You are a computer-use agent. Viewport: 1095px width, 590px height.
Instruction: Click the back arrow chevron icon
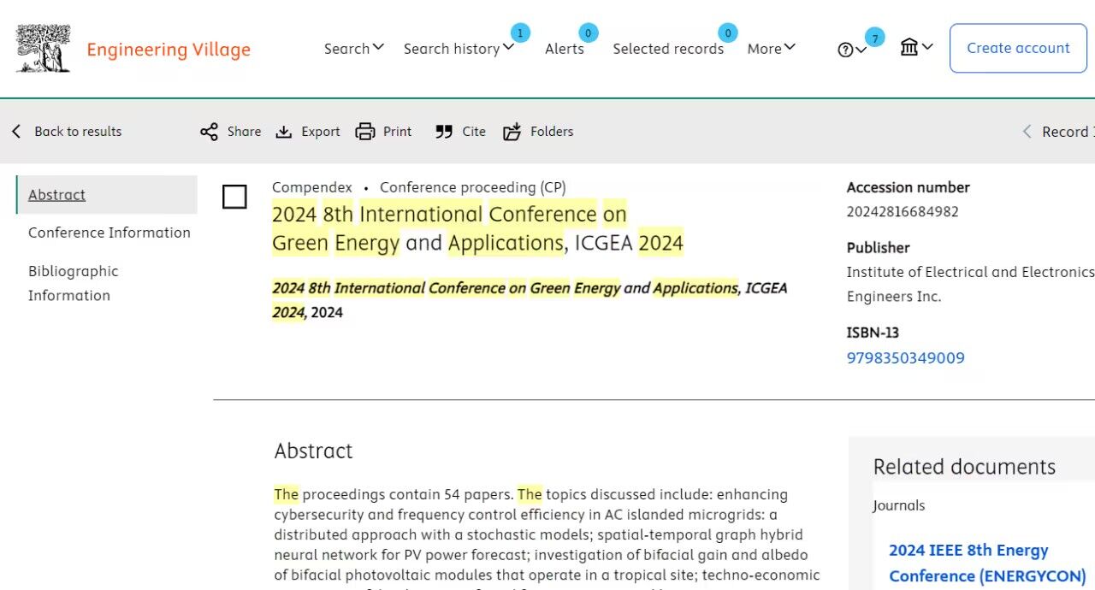(16, 132)
